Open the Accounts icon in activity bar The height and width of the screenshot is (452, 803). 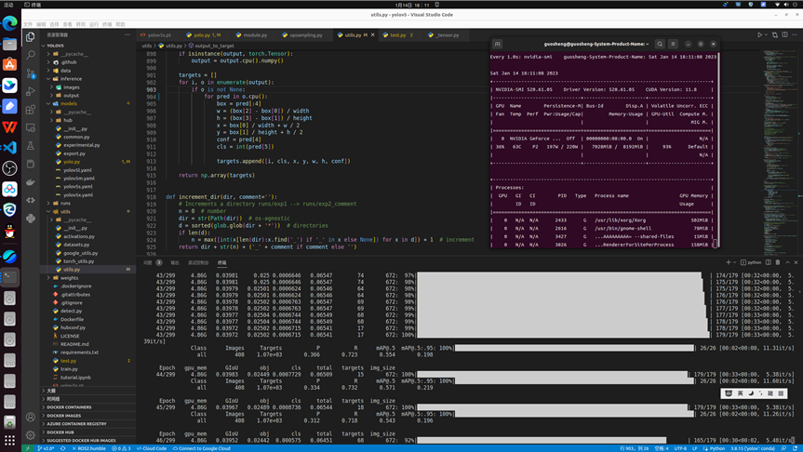click(x=31, y=417)
